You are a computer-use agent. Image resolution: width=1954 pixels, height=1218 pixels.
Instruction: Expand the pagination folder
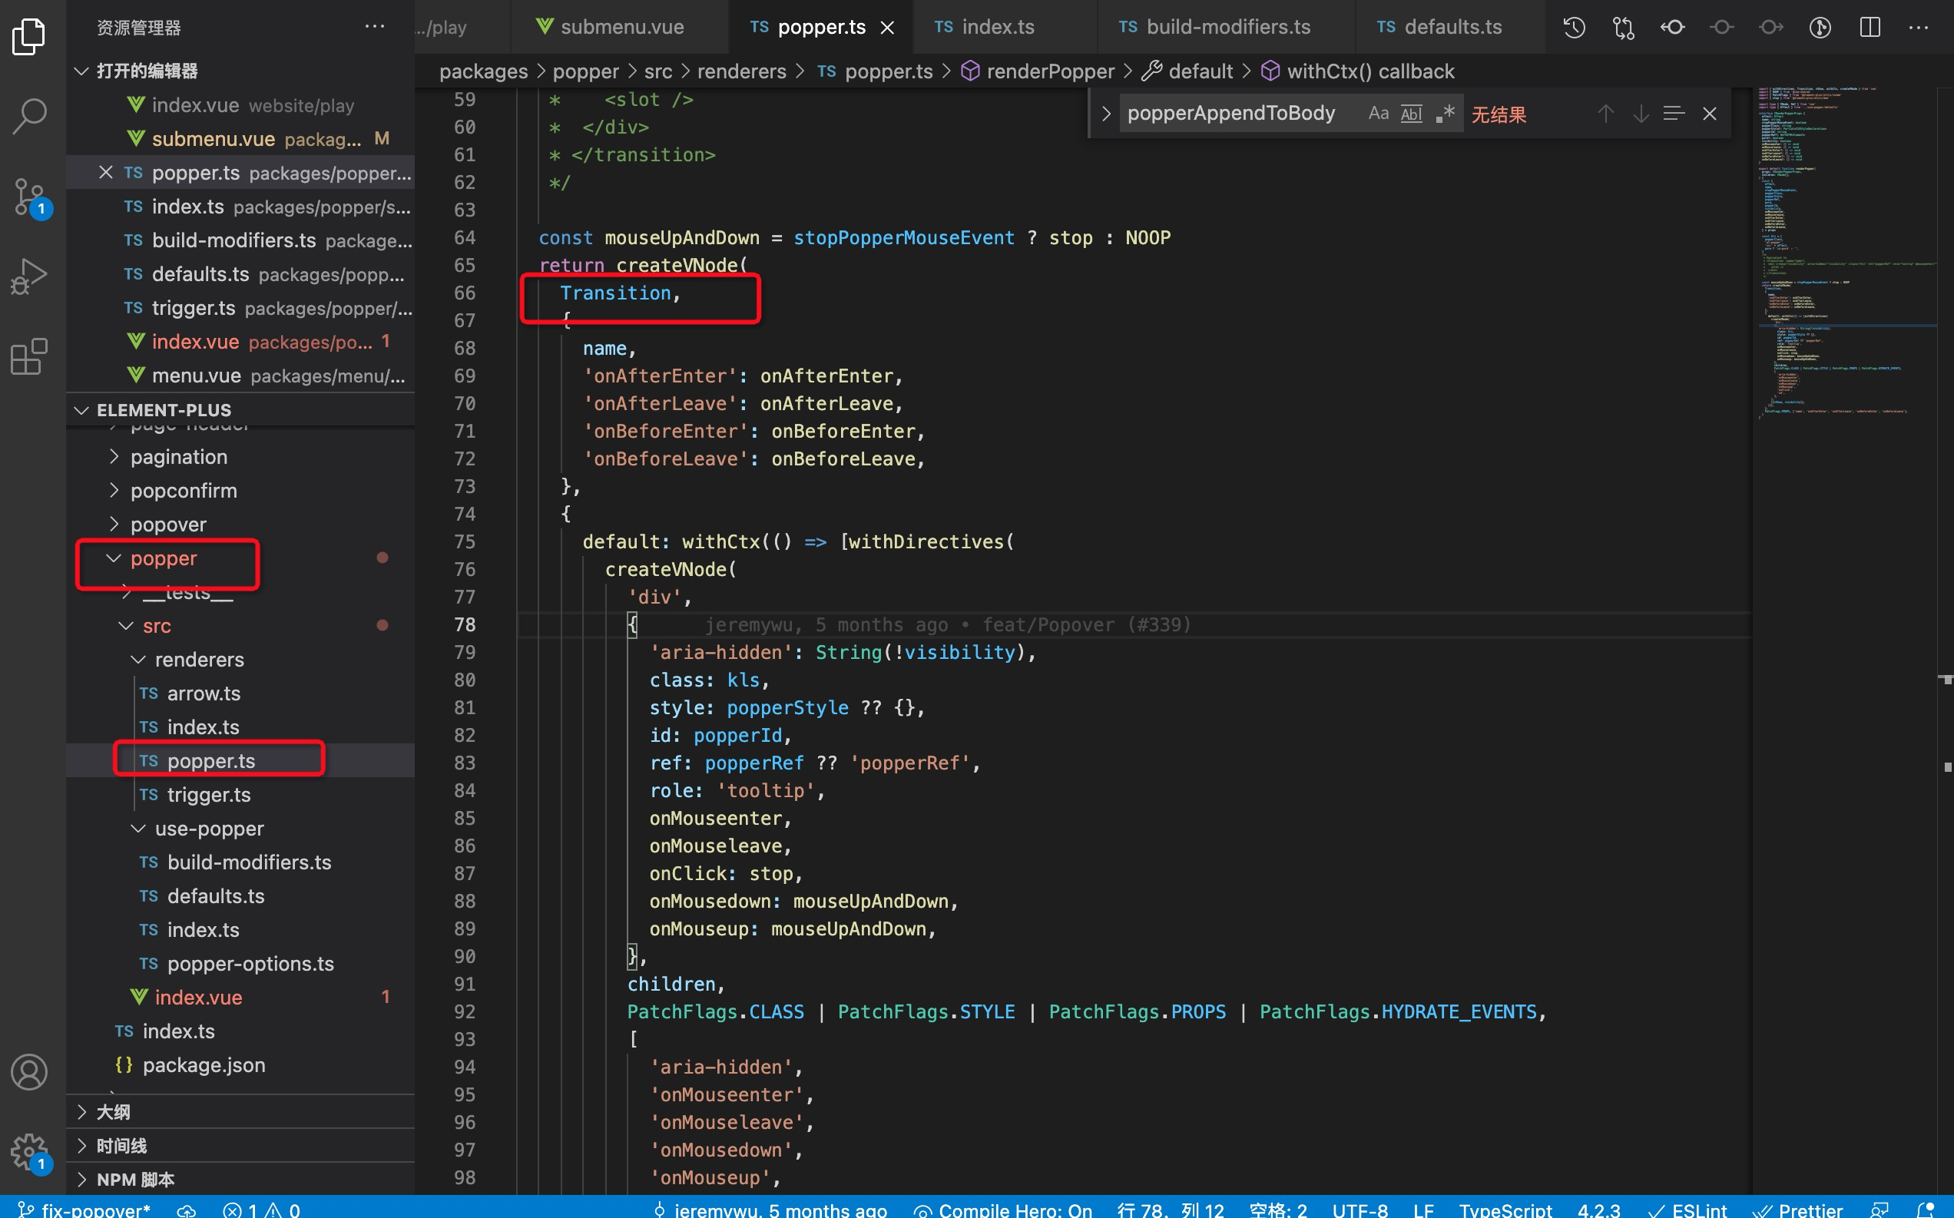pyautogui.click(x=179, y=457)
